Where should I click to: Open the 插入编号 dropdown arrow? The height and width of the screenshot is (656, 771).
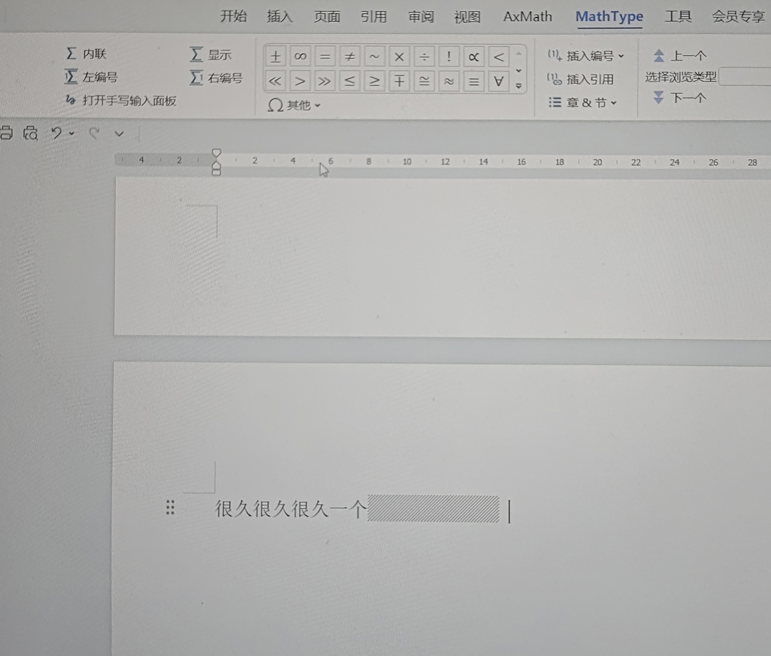coord(621,56)
